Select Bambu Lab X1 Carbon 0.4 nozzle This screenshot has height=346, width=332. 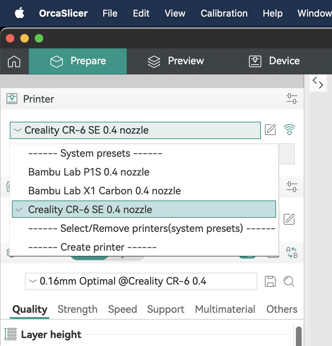pos(105,191)
